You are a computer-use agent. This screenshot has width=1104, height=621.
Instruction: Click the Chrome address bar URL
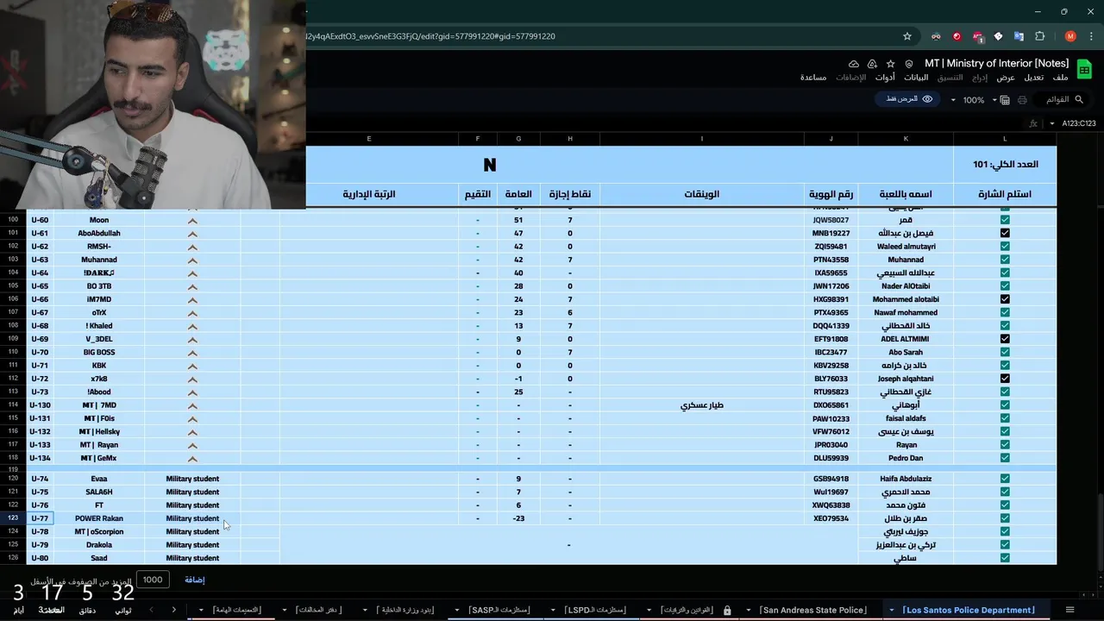coord(431,36)
